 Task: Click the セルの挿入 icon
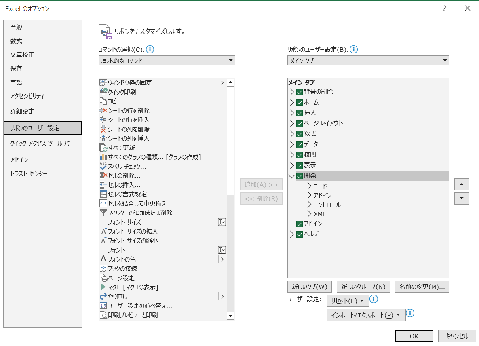(x=103, y=185)
